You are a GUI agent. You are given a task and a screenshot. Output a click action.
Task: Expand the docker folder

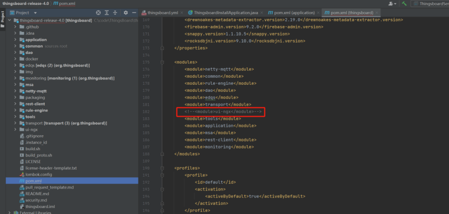point(15,59)
